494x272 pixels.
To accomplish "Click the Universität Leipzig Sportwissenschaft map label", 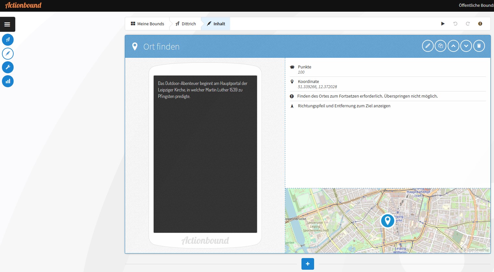I will pyautogui.click(x=316, y=227).
